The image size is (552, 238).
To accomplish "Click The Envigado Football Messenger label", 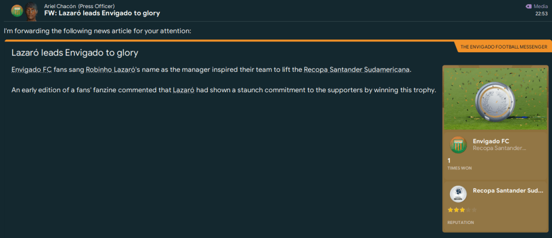I will coord(503,47).
